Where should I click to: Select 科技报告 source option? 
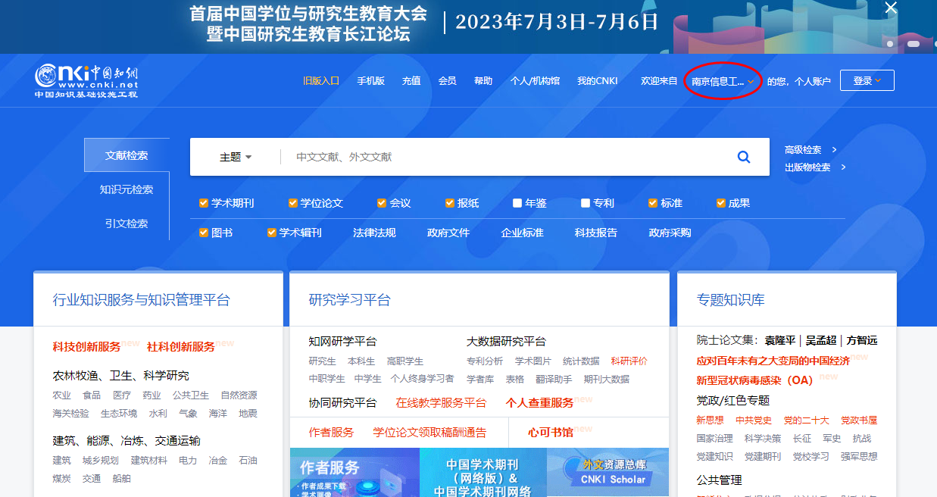point(596,233)
